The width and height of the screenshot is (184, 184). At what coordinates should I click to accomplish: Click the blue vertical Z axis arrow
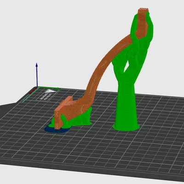tap(37, 75)
